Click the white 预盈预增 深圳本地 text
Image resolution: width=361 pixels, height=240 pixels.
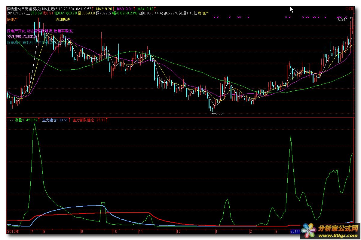[21, 37]
